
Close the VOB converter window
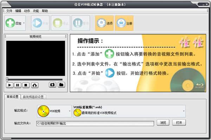pyautogui.click(x=207, y=5)
